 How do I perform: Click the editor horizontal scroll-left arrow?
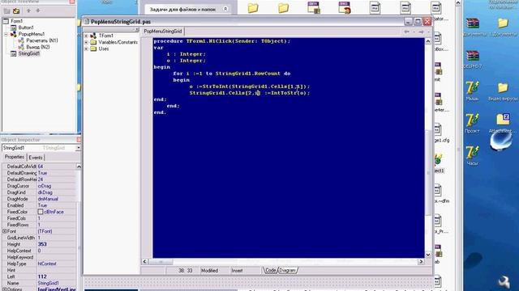pos(145,261)
